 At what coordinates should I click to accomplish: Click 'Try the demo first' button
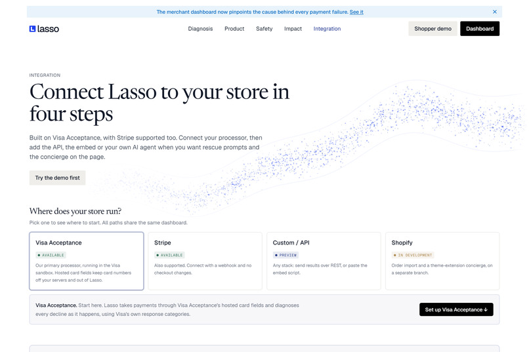pos(57,178)
